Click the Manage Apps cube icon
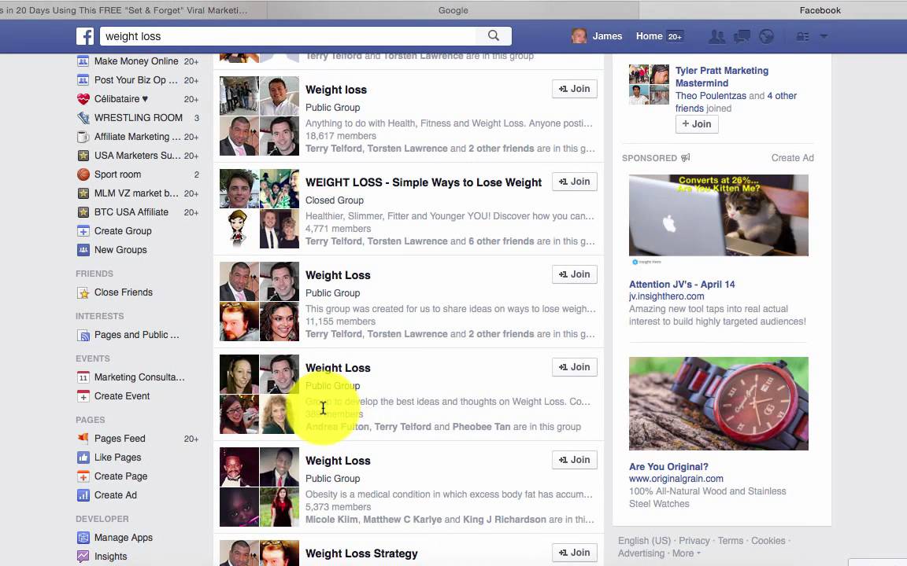The height and width of the screenshot is (566, 907). tap(83, 538)
